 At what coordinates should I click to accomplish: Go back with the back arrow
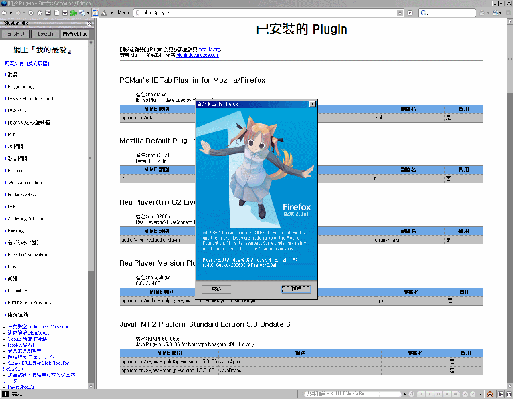tap(4, 13)
